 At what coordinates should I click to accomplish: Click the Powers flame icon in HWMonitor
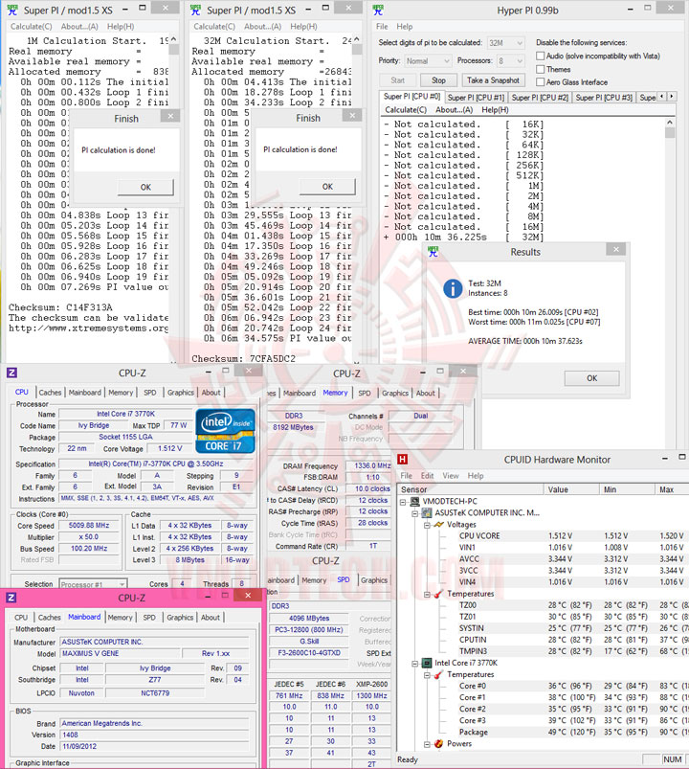(438, 743)
